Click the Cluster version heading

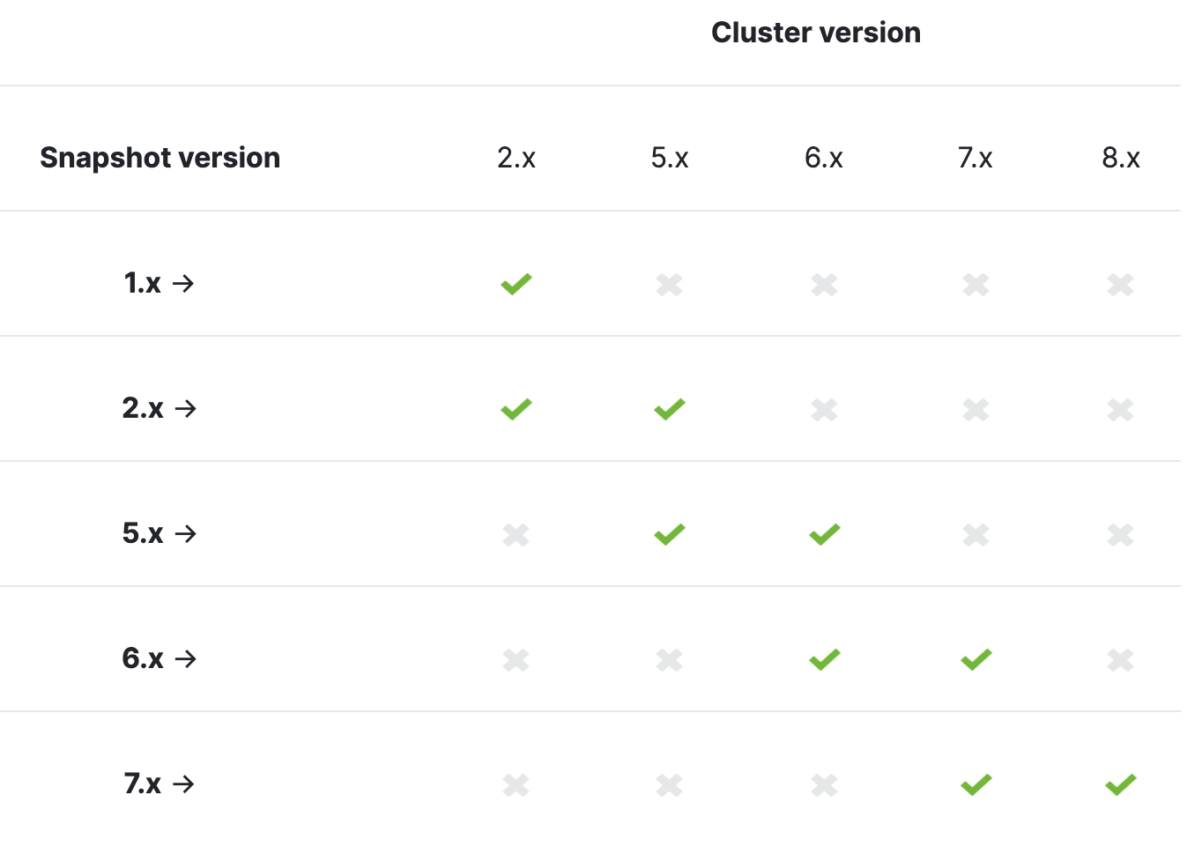coord(816,33)
